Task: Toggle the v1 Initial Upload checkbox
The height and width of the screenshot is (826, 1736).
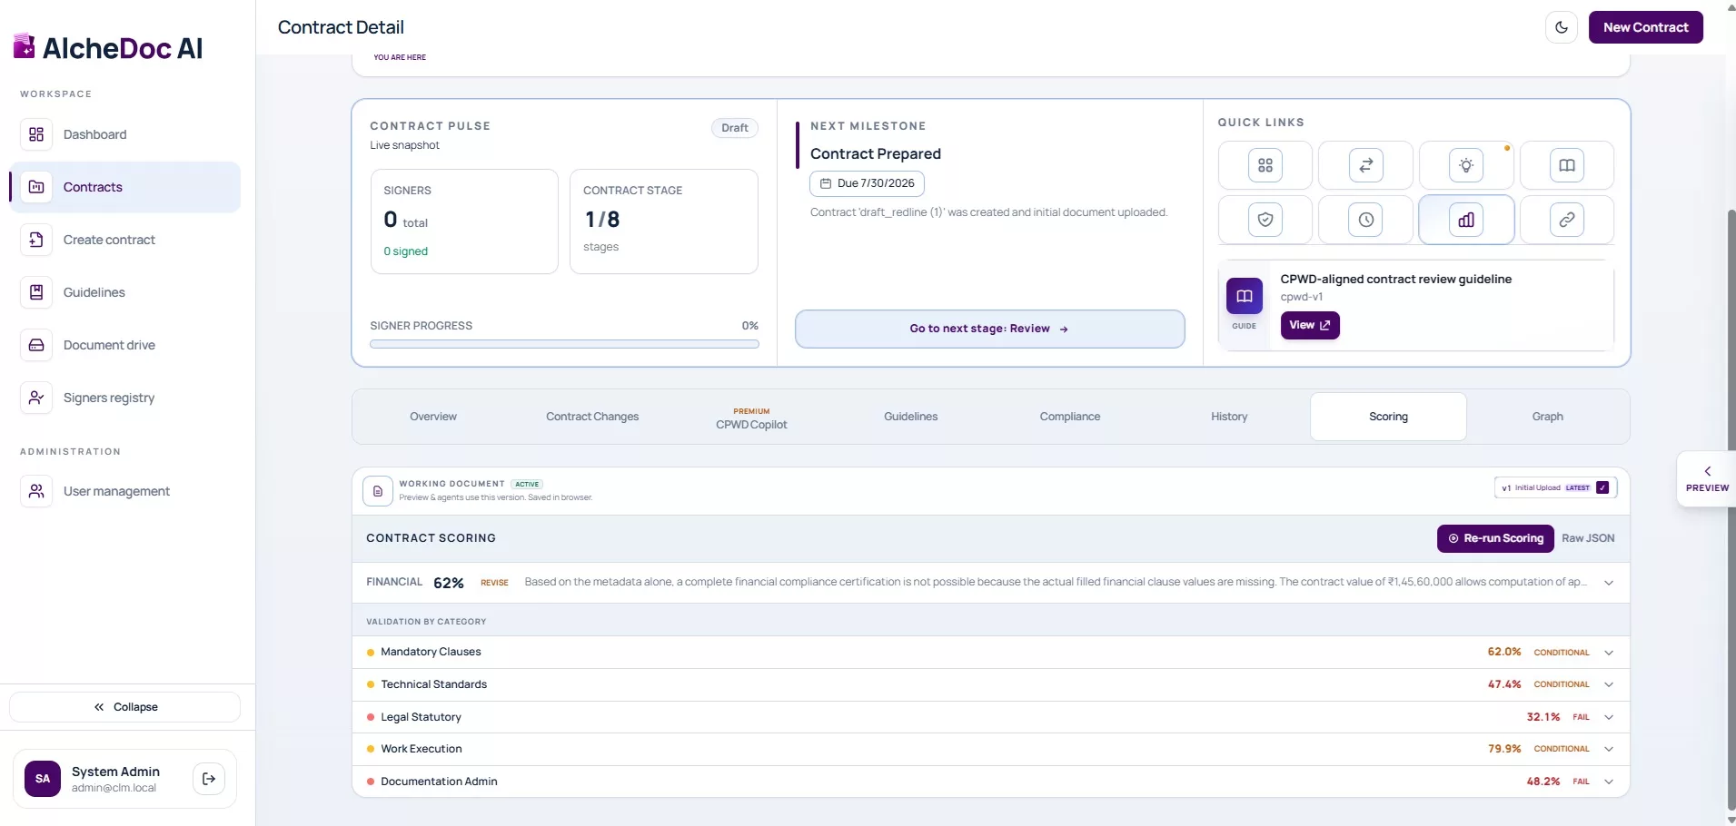Action: (x=1602, y=487)
